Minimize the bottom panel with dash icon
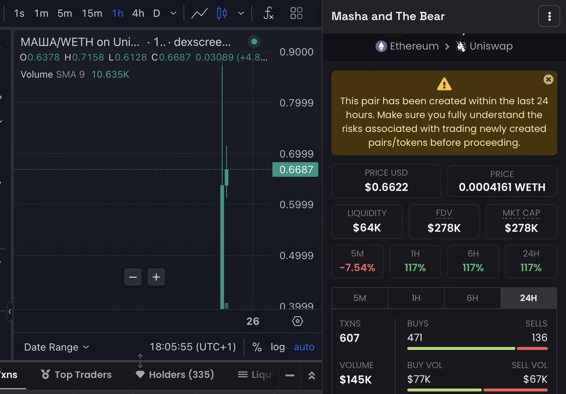Image resolution: width=566 pixels, height=394 pixels. click(x=290, y=375)
